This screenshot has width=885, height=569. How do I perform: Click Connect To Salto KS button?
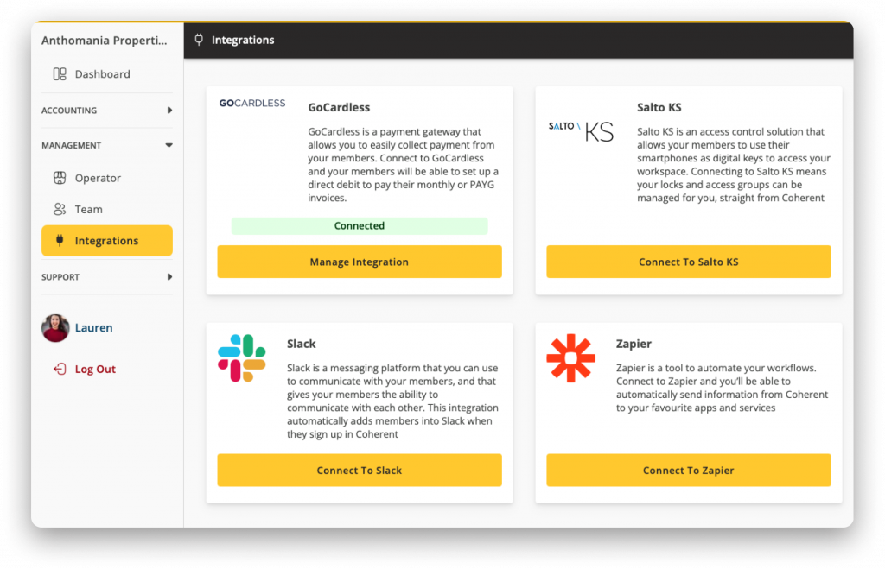pos(689,262)
